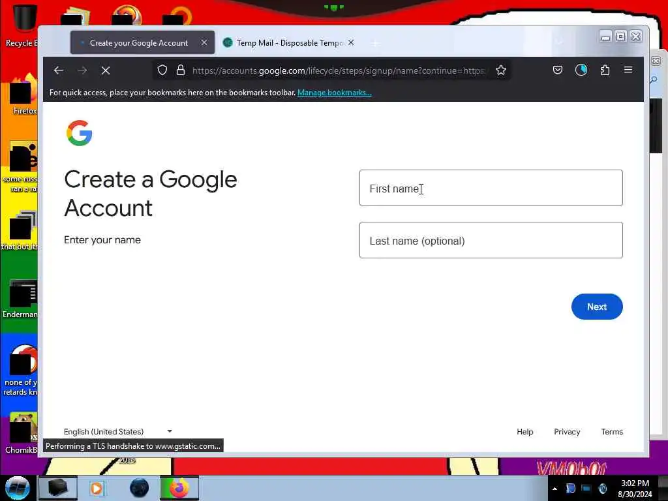Close the Create your Google Account tab
Screen dimensions: 668x501
click(204, 42)
